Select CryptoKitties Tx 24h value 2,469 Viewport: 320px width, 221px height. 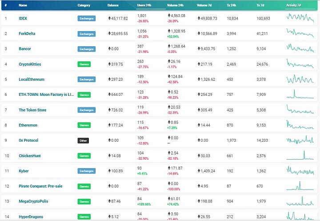pyautogui.click(x=231, y=64)
